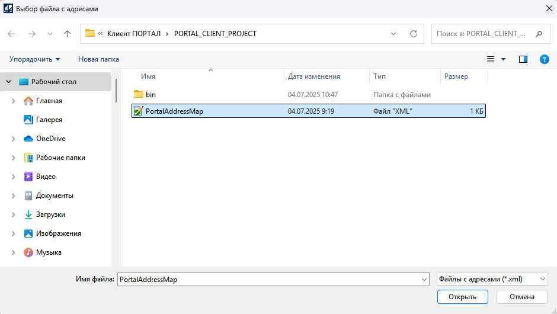Expand the Загрузки tree node
The image size is (557, 314).
(13, 214)
